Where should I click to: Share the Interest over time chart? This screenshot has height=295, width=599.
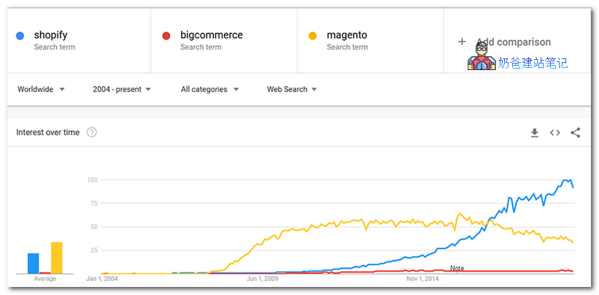pyautogui.click(x=576, y=133)
